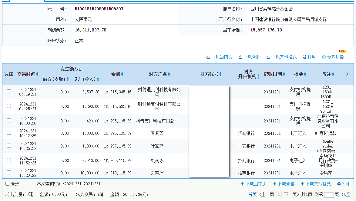Viewport: 356px width, 201px height.
Task: Check the 04:19:37 transaction row checkbox
Action: click(9, 92)
